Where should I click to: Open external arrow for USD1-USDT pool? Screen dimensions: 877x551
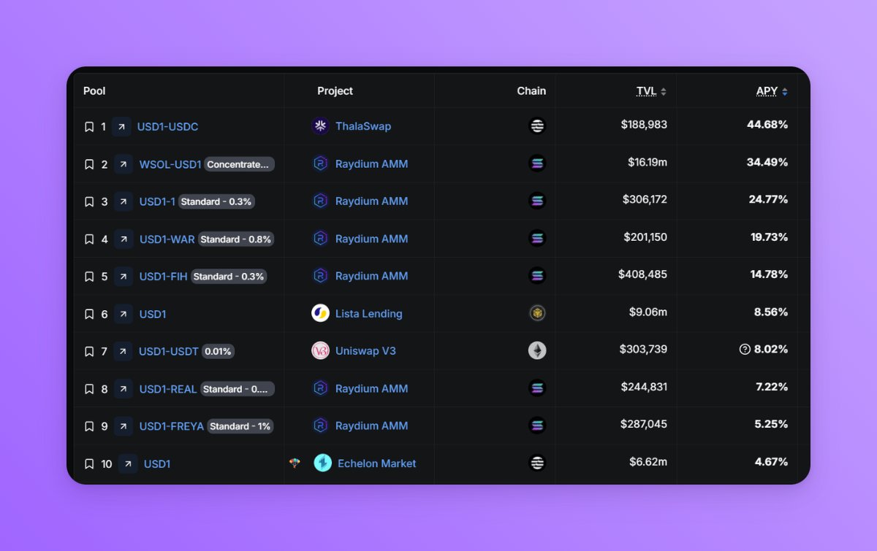[123, 351]
